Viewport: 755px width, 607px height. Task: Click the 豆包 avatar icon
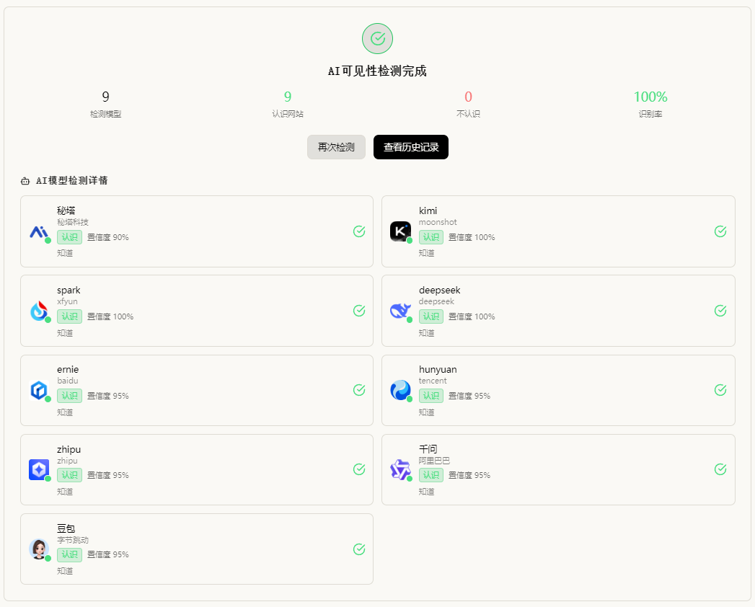click(x=39, y=549)
